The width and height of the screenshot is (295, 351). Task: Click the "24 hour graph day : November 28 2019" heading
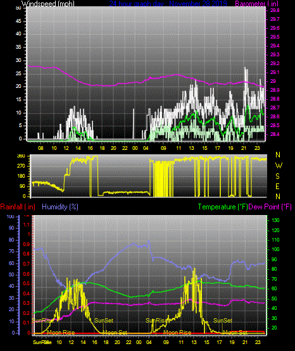click(x=168, y=3)
